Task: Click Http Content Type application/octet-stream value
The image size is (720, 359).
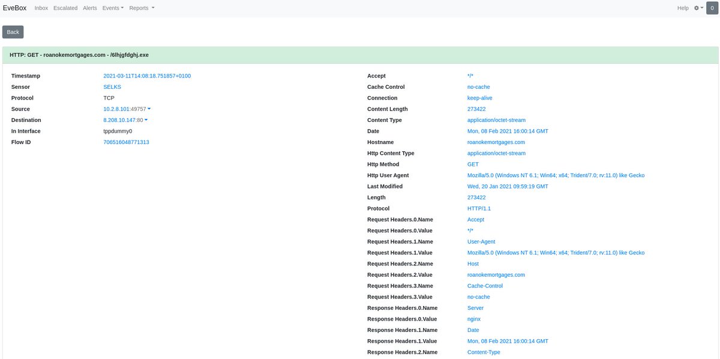Action: coord(496,153)
